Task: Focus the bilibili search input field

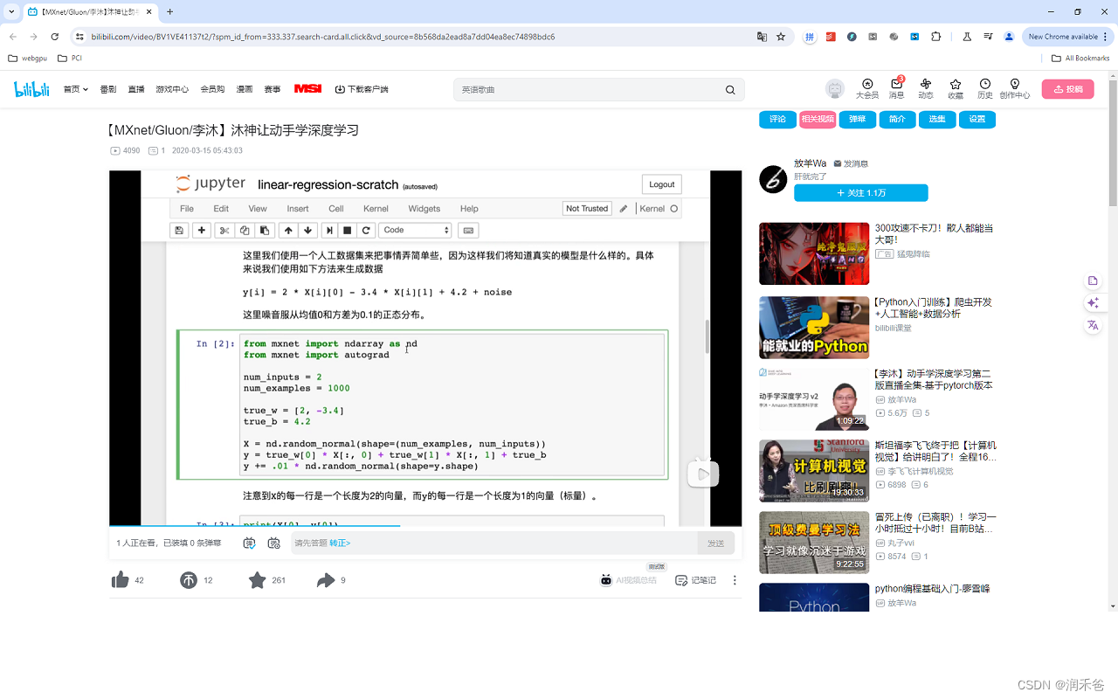Action: [590, 90]
